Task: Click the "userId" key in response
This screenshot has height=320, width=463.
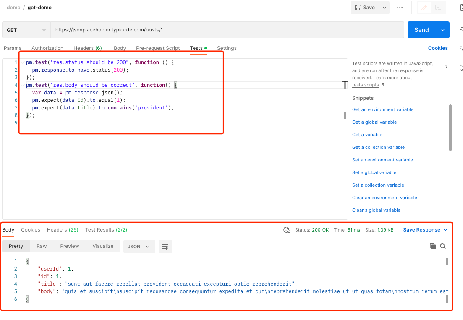Action: 50,269
